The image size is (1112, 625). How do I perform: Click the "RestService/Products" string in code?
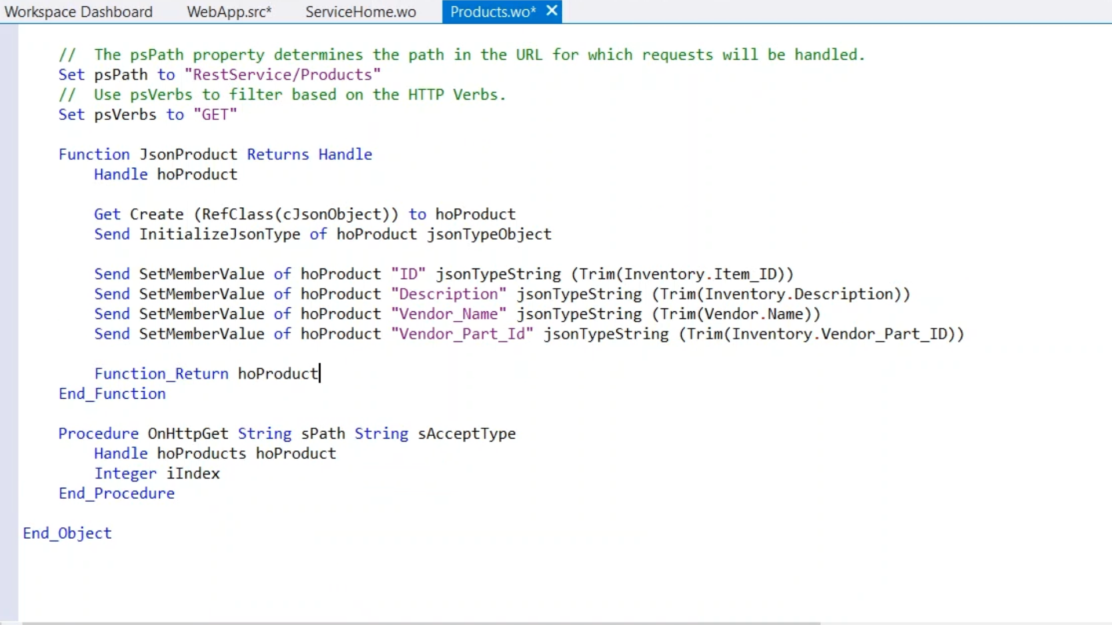pos(282,75)
